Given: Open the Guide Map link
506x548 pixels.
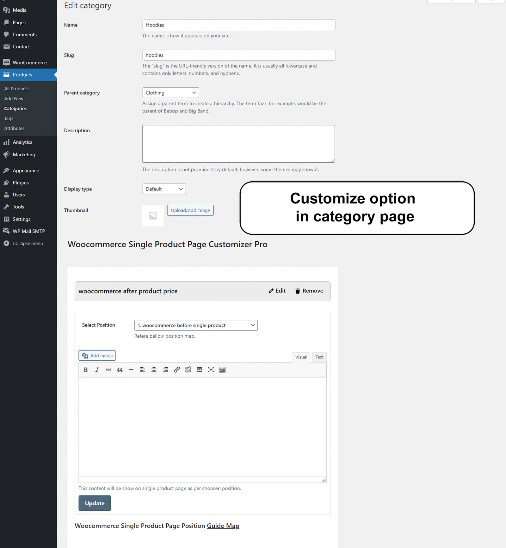Looking at the screenshot, I should pos(223,526).
